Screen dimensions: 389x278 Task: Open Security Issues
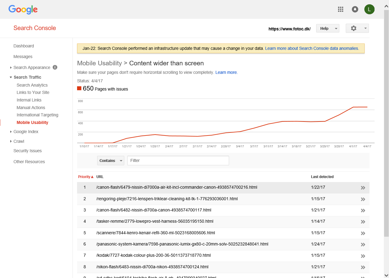[x=27, y=151]
